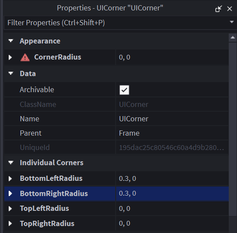The width and height of the screenshot is (237, 233).
Task: Expand the TopLeftRadius property
Action: 10,209
